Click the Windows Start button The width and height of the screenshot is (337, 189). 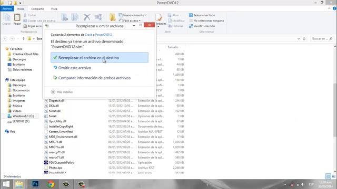[x=6, y=184]
